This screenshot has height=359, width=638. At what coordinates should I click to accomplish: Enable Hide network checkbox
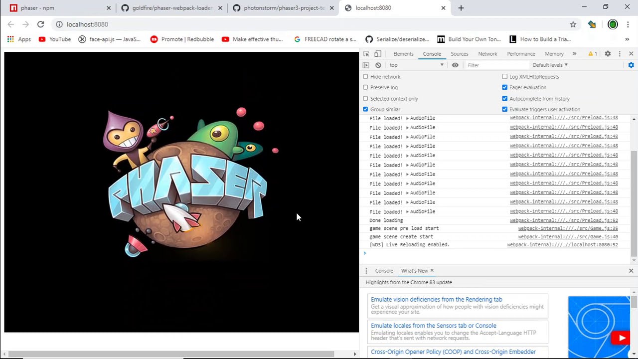pos(365,76)
